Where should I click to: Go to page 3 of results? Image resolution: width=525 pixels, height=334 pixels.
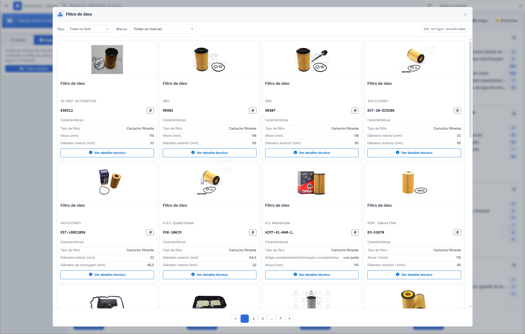click(263, 319)
